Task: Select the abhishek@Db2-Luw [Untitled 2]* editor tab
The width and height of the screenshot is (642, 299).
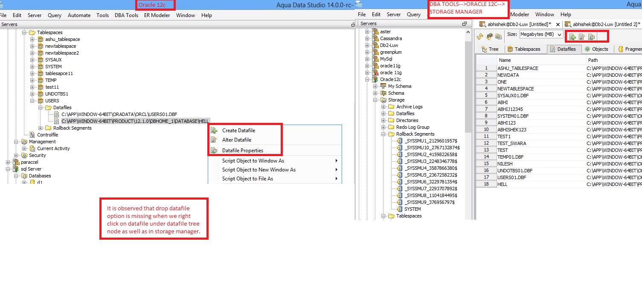Action: (x=602, y=24)
